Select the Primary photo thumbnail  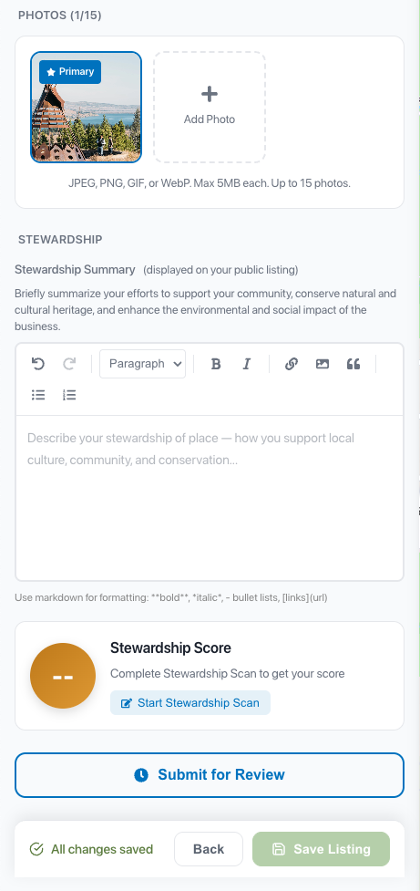click(x=87, y=108)
